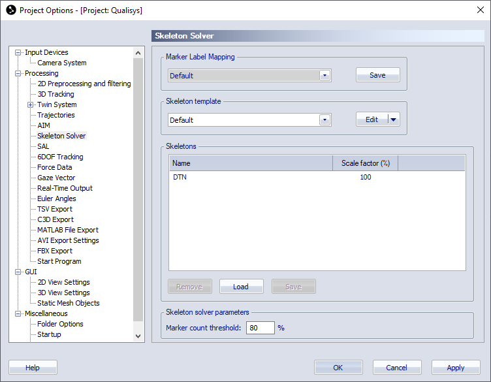Click the Load skeleton button
Viewport: 491px width, 382px height.
coord(241,287)
